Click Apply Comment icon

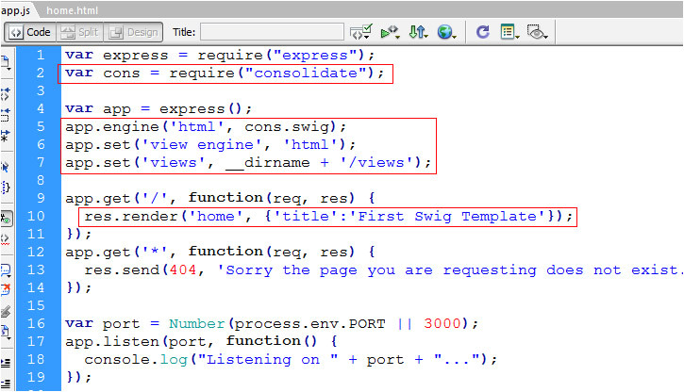[6, 270]
